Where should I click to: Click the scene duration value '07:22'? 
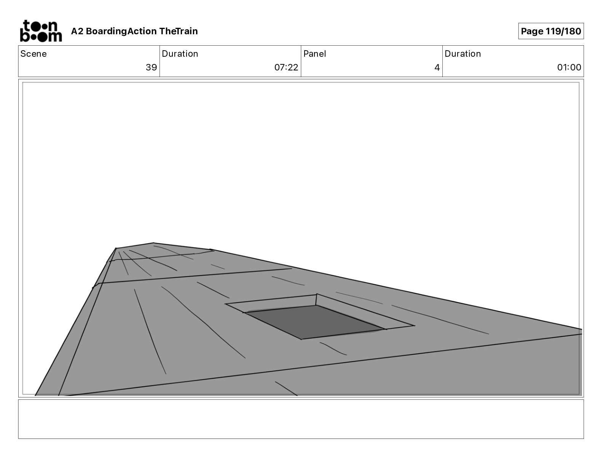286,67
